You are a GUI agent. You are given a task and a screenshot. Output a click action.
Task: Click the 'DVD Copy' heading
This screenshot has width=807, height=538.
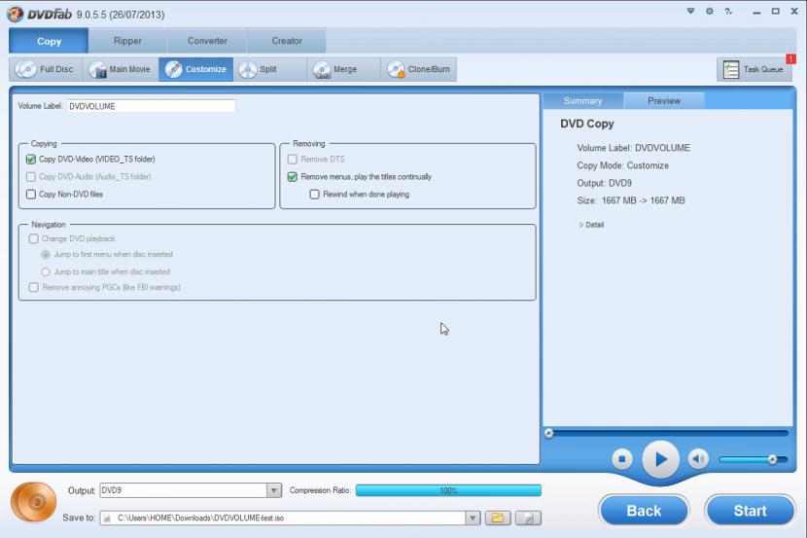click(x=587, y=124)
